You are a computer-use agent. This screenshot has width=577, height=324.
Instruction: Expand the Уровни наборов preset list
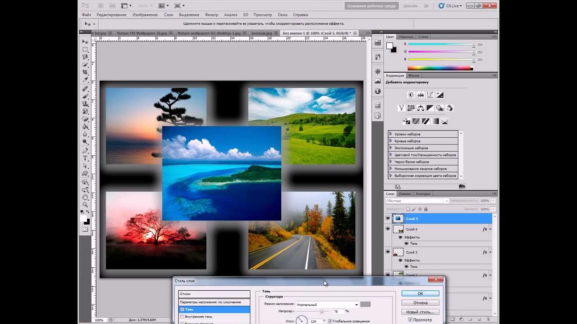[390, 134]
